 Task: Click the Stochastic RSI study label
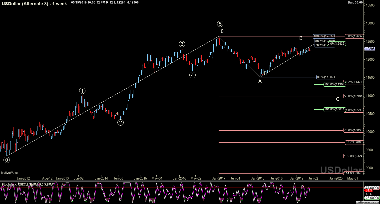[x=28, y=185]
